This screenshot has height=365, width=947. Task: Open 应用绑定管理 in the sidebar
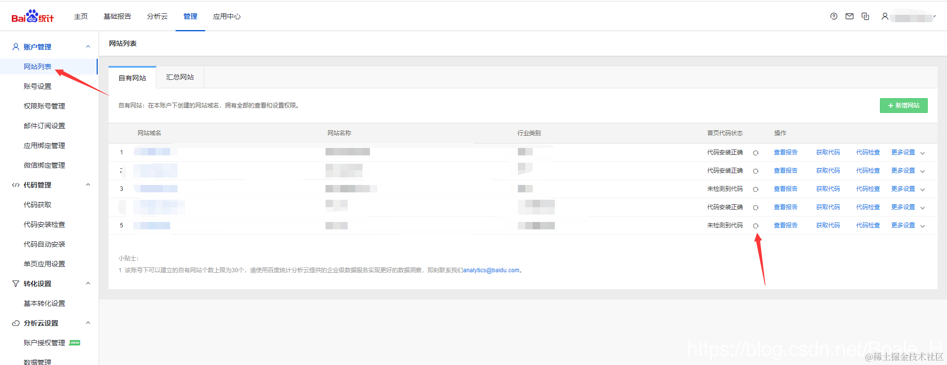(44, 146)
